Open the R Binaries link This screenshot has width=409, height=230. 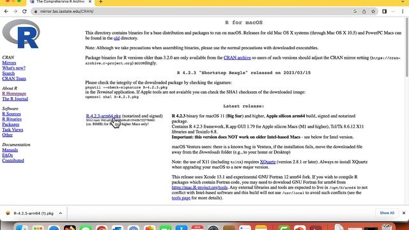tap(12, 119)
